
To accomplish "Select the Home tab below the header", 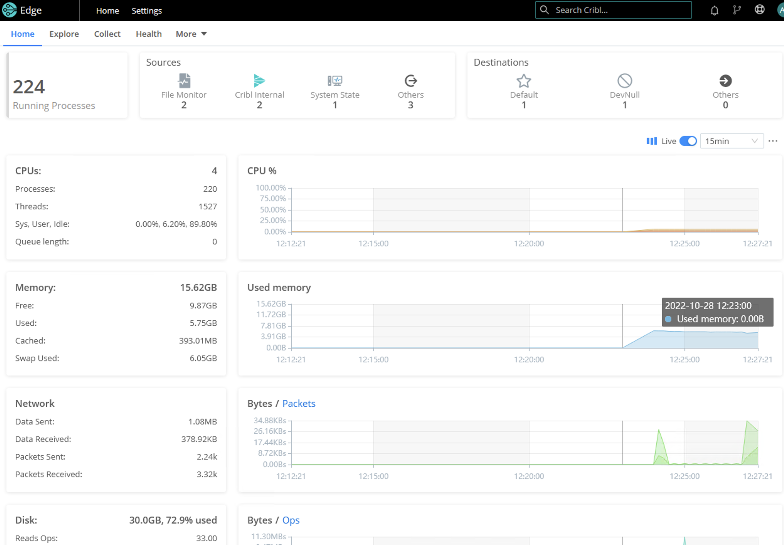I will (23, 34).
